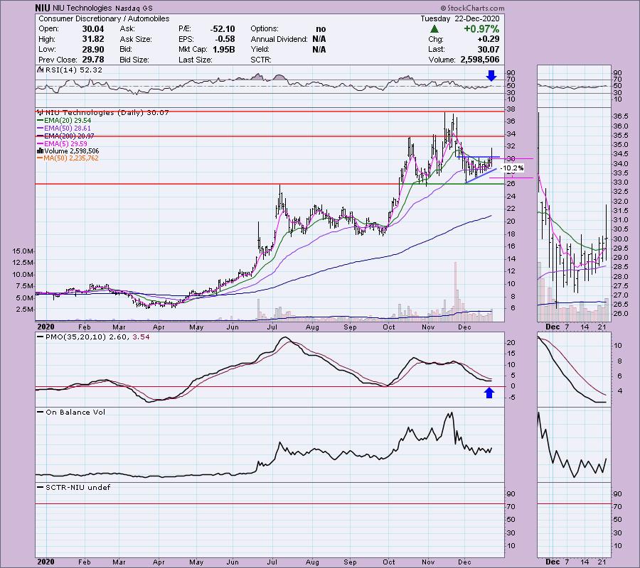Click the PMO(35,20,10) 2.60, 3.54 label

97,337
